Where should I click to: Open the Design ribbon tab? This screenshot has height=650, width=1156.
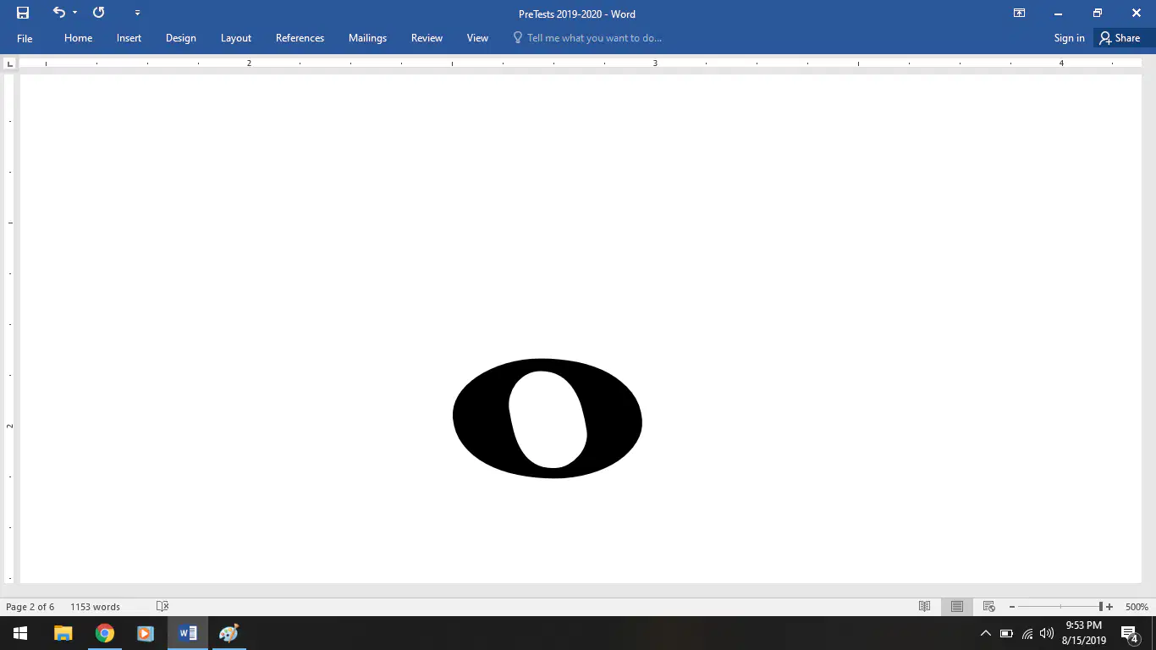pyautogui.click(x=180, y=38)
